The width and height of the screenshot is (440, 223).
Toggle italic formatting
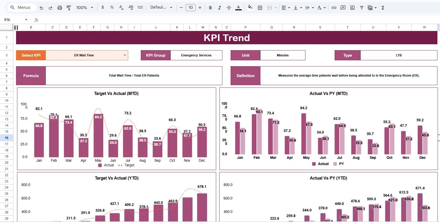[220, 7]
